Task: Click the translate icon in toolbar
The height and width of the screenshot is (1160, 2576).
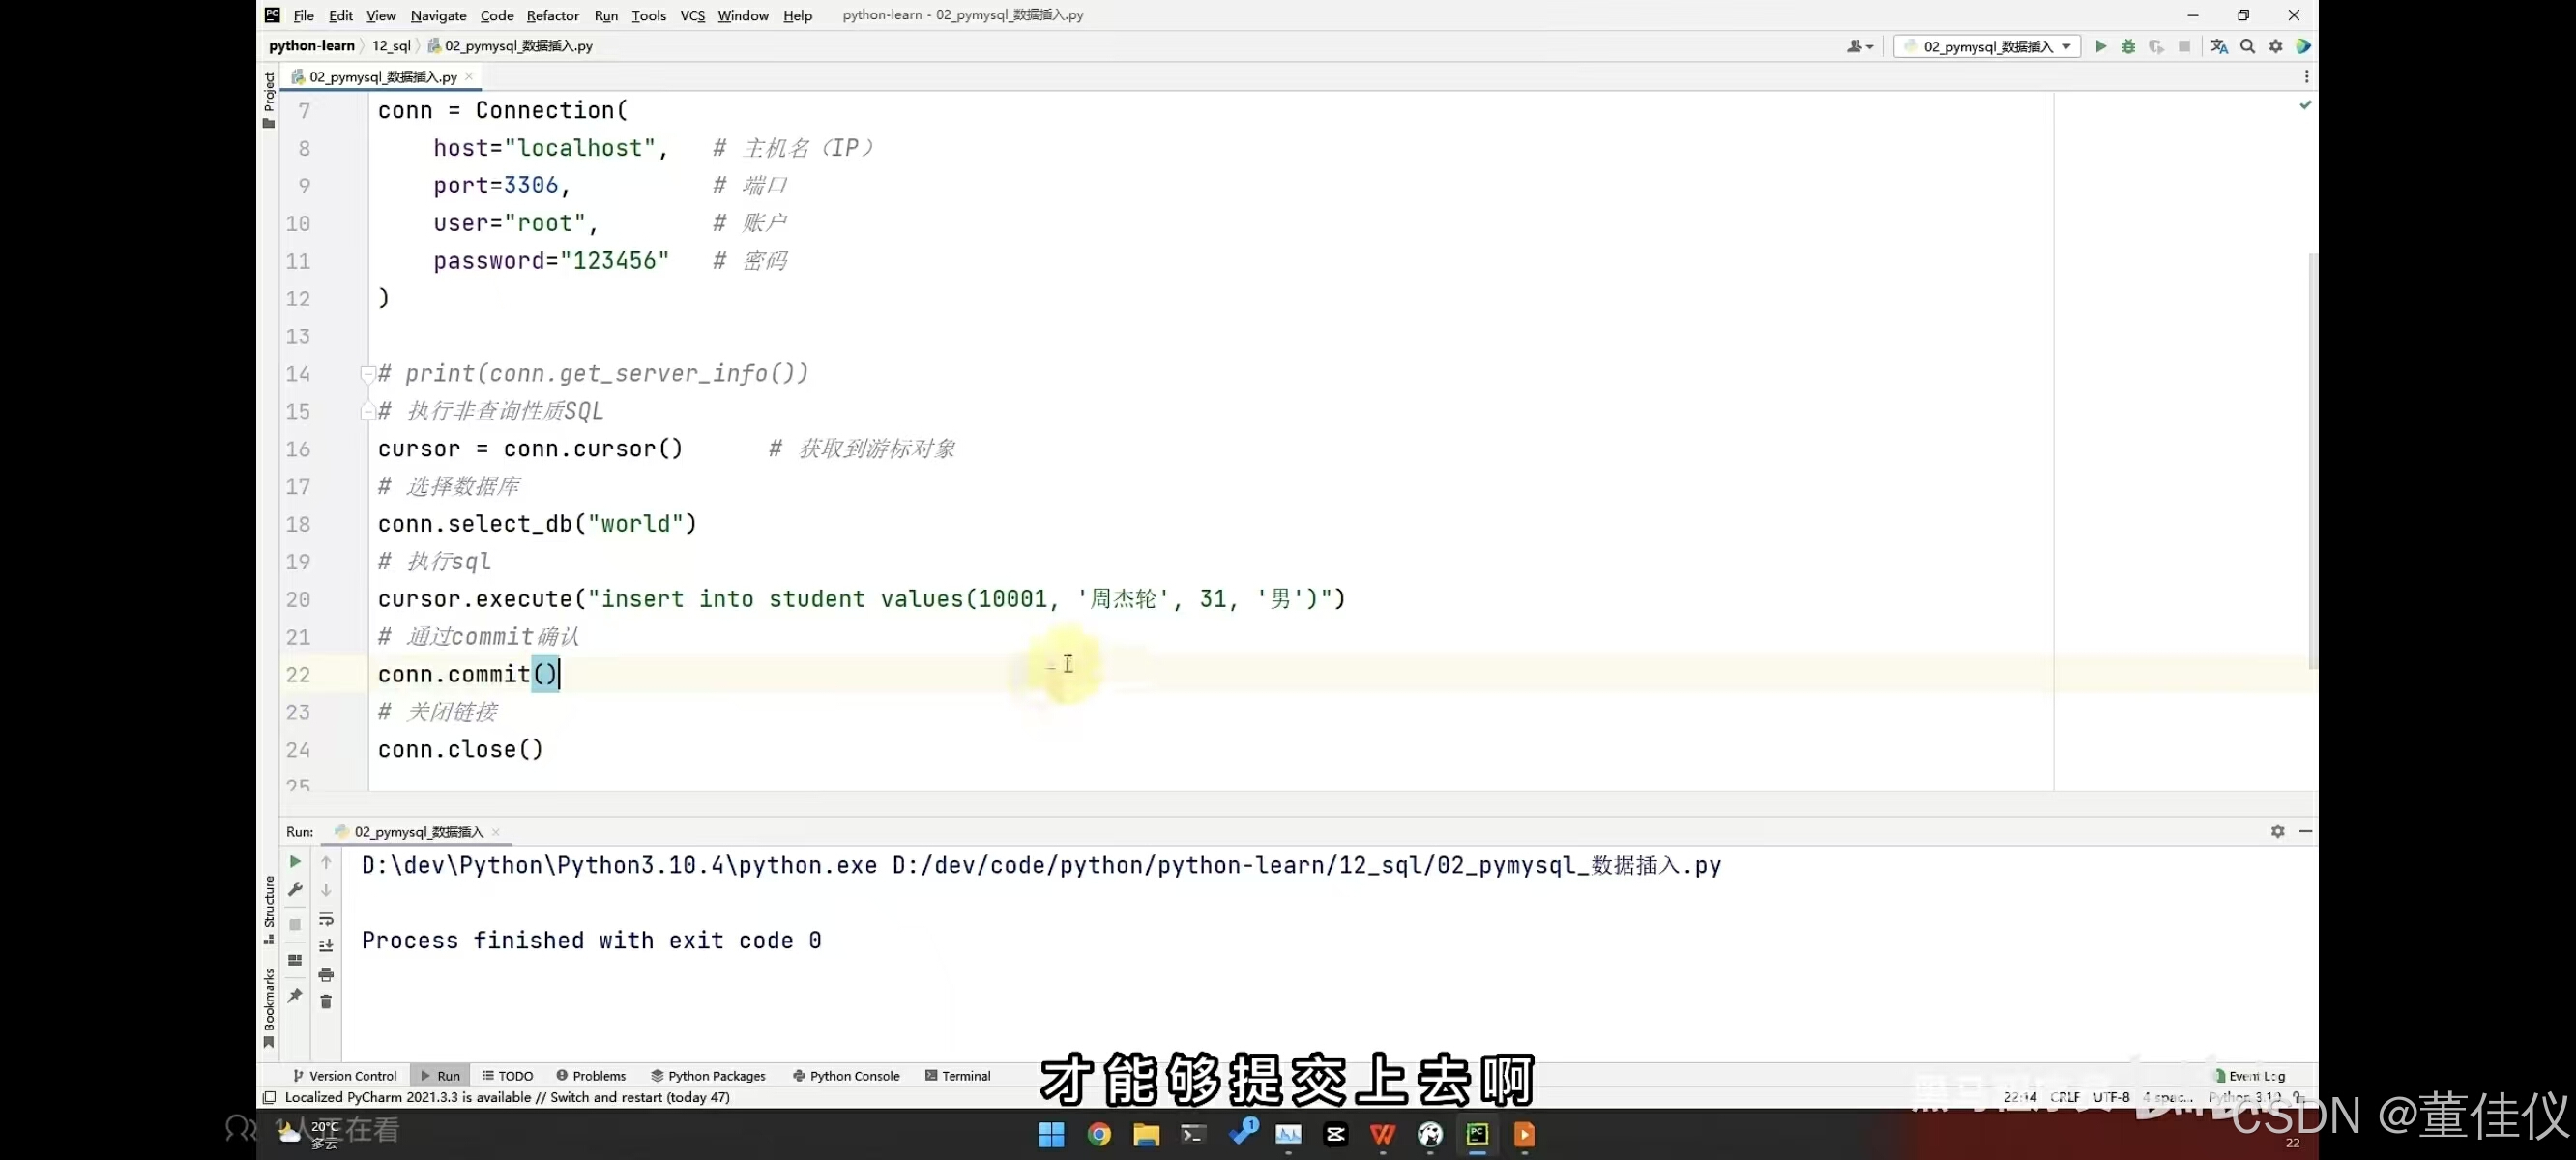Action: click(x=2219, y=46)
